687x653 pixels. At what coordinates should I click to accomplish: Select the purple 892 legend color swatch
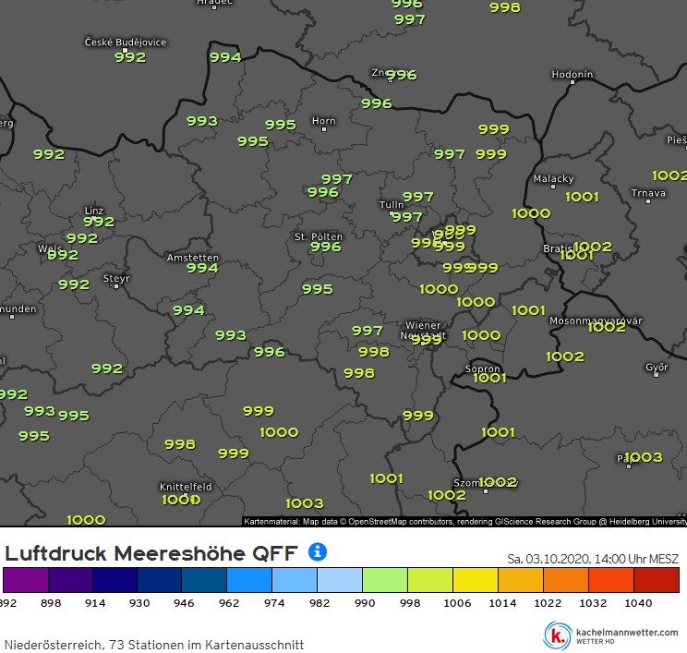tap(25, 580)
